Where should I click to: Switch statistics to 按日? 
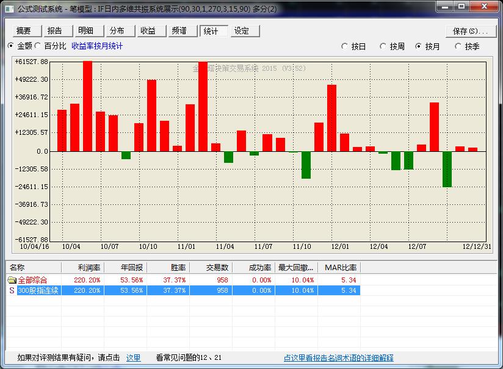[x=345, y=46]
